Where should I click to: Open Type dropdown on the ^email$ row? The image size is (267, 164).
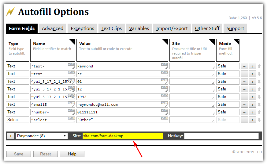pos(17,105)
